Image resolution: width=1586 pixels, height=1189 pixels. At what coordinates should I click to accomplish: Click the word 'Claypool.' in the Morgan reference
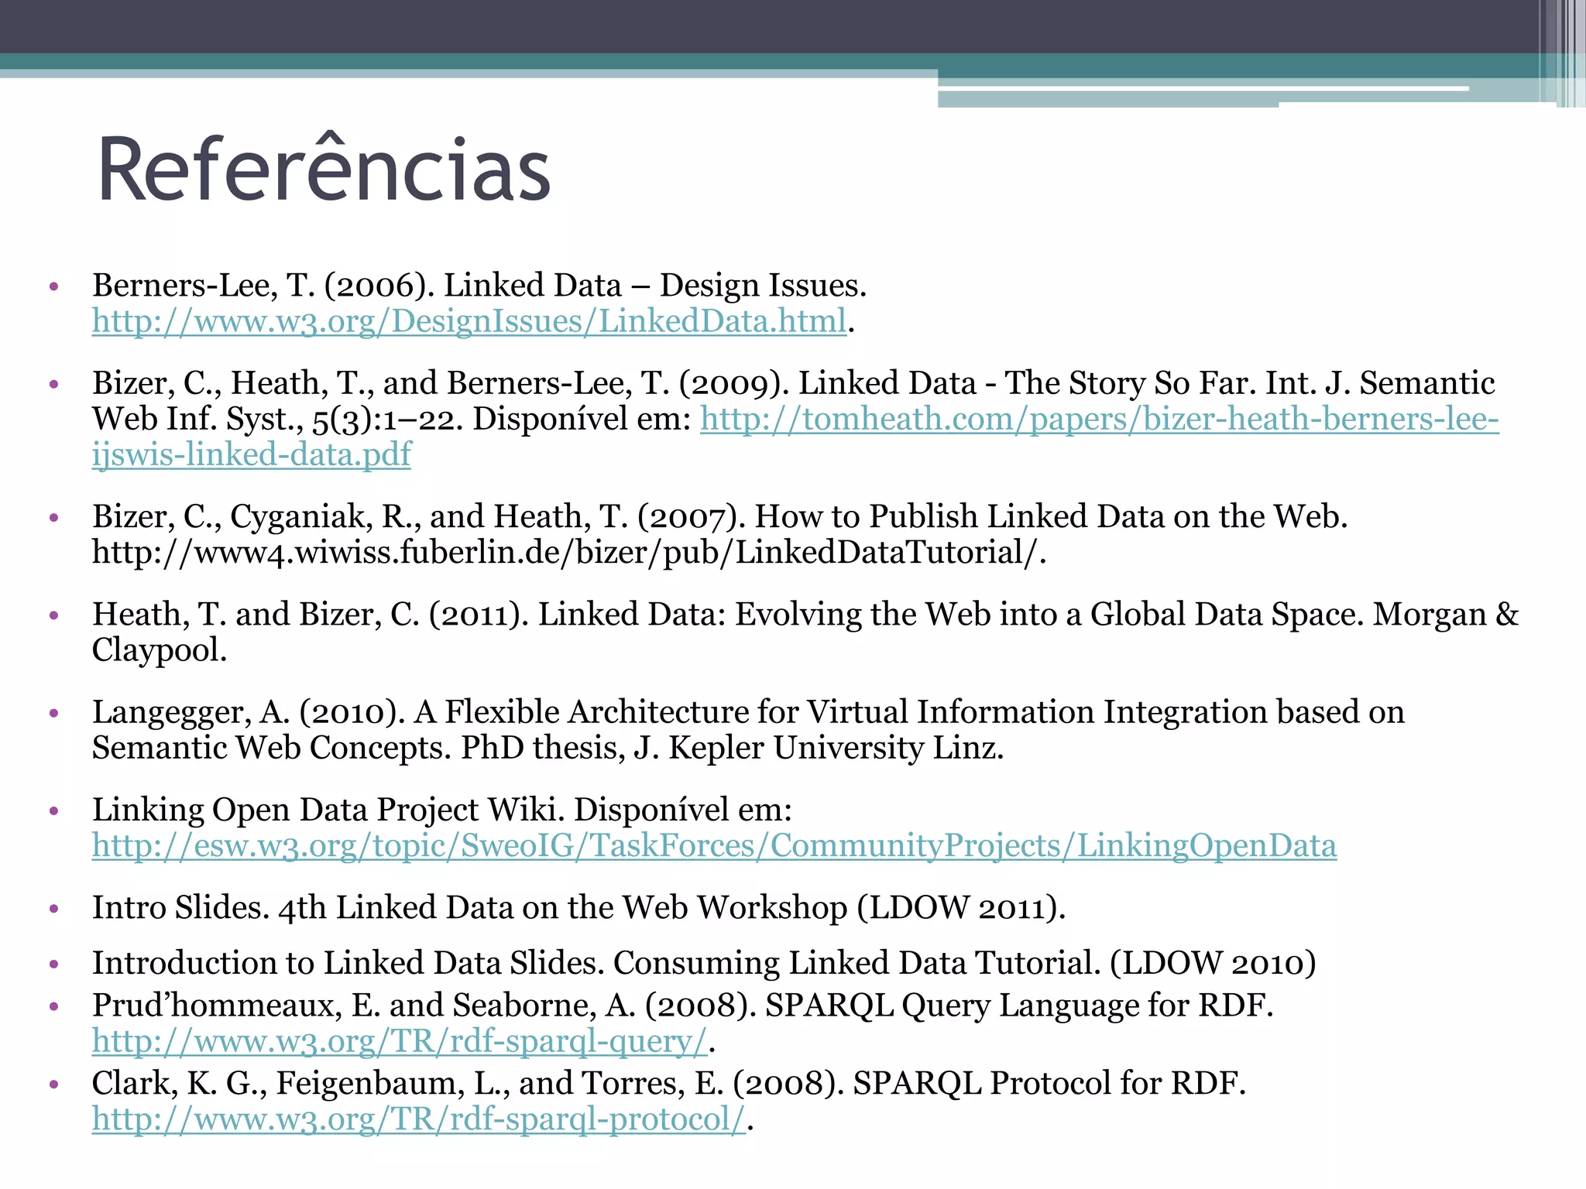pyautogui.click(x=160, y=650)
